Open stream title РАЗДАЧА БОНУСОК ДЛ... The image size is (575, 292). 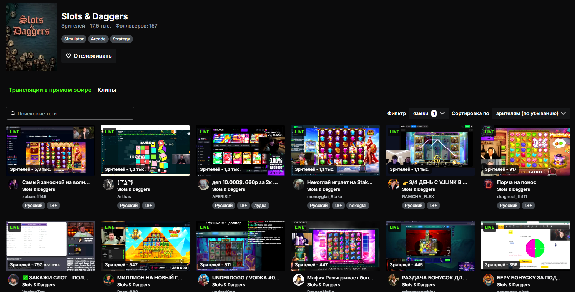[x=435, y=278]
